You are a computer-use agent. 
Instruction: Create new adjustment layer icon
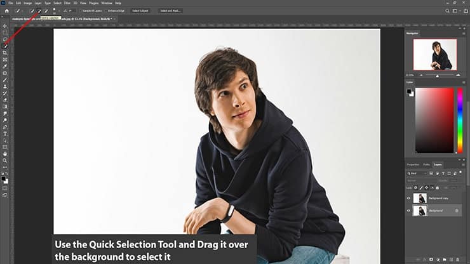[438, 260]
